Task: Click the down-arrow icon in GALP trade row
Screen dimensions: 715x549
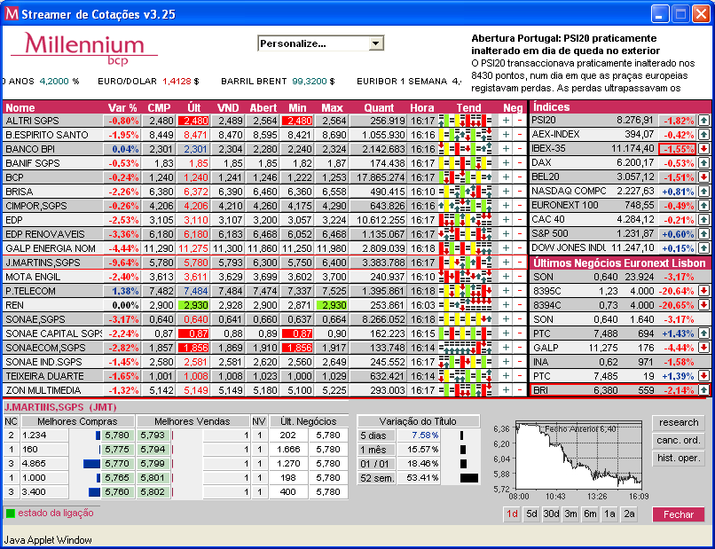Action: (704, 348)
